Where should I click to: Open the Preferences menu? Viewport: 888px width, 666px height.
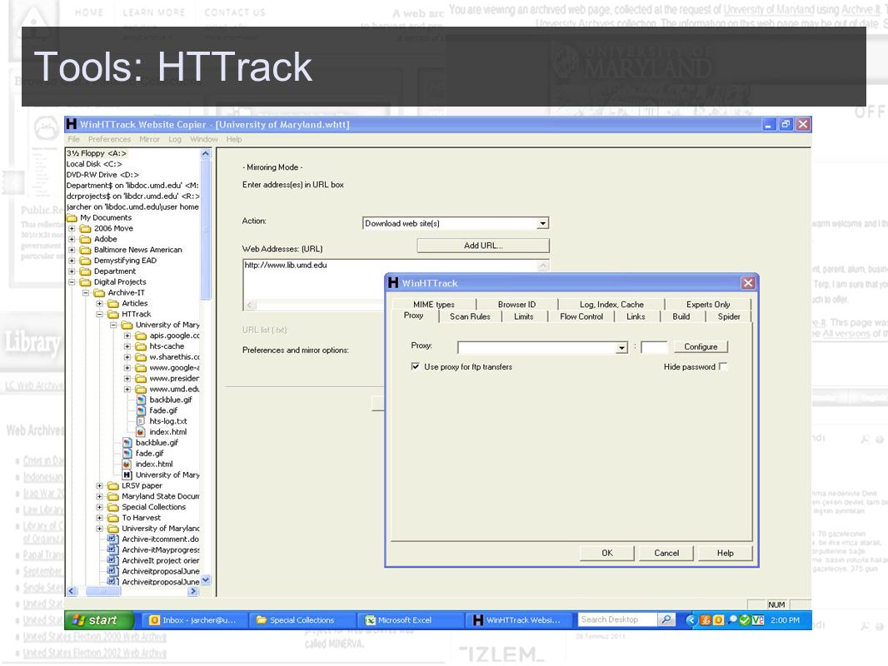(x=109, y=139)
